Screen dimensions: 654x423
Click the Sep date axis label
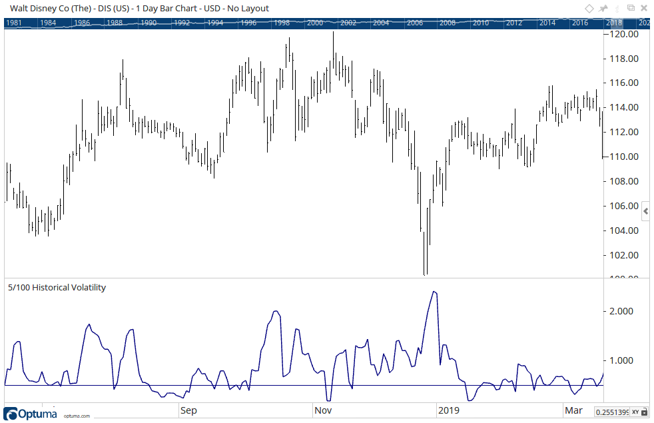click(x=188, y=410)
